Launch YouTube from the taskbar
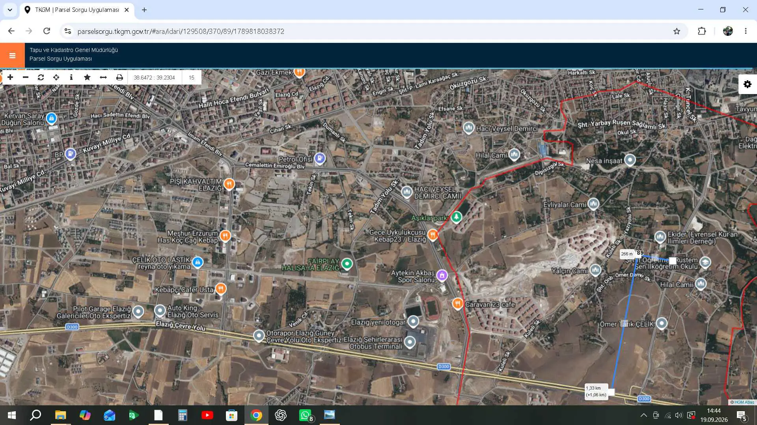The height and width of the screenshot is (425, 757). click(207, 415)
